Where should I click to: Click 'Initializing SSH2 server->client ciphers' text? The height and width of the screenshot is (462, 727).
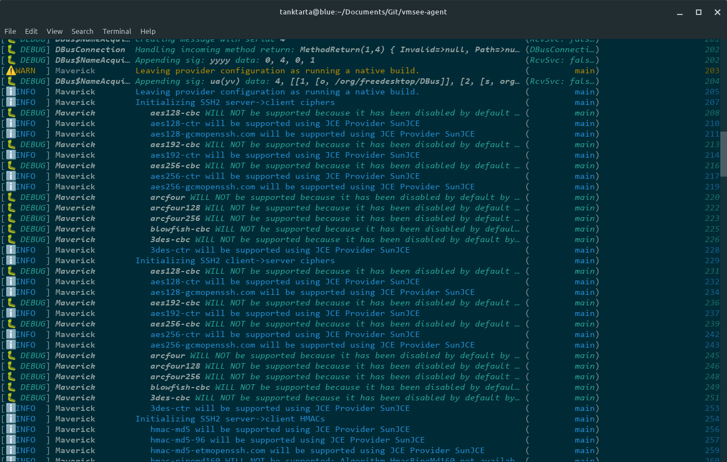[x=235, y=102]
